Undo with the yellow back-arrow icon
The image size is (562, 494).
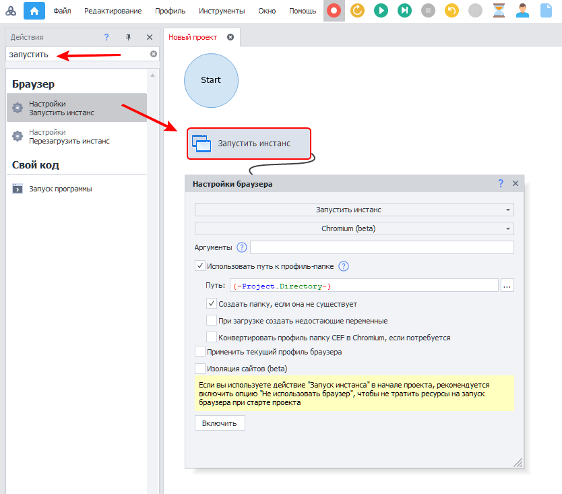[451, 10]
